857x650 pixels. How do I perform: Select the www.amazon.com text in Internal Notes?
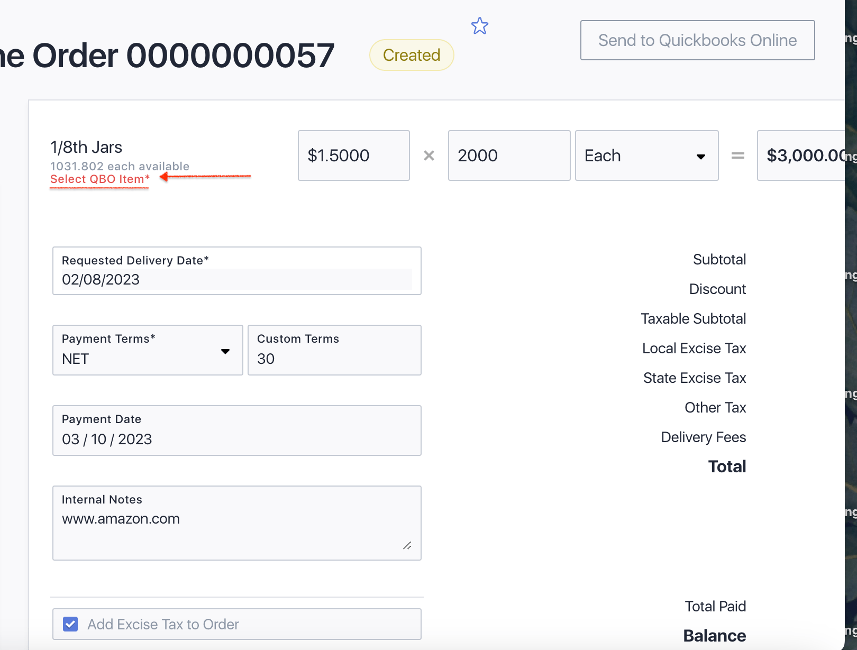[121, 519]
